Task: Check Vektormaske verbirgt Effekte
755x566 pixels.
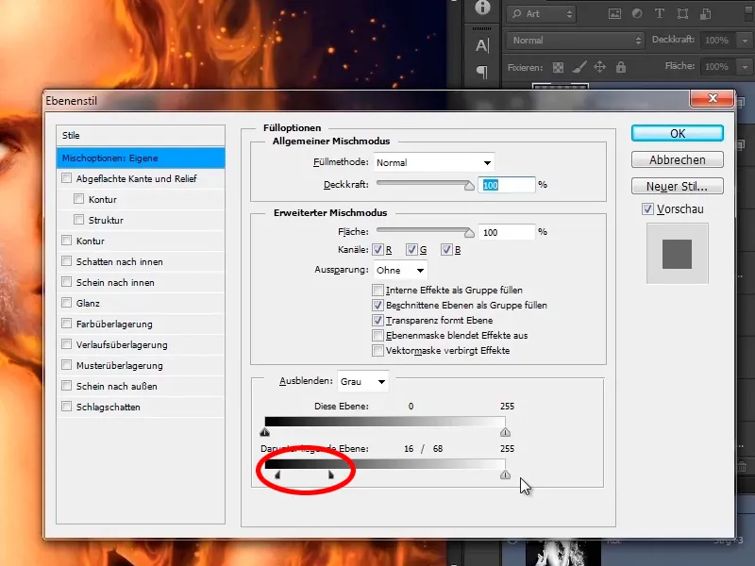Action: coord(378,350)
